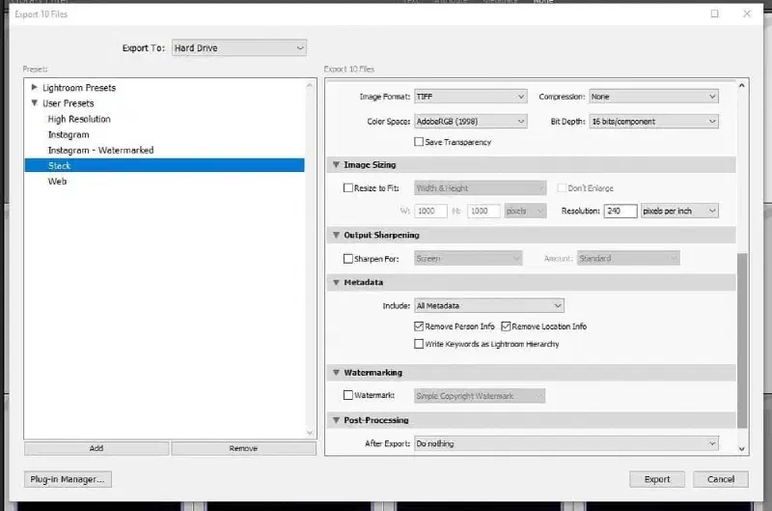Select the Instagram preset
The image size is (772, 511).
[69, 134]
